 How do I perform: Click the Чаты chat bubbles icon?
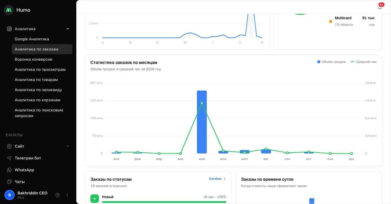9,182
